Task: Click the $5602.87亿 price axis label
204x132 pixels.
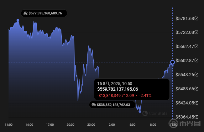Action: pos(187,61)
